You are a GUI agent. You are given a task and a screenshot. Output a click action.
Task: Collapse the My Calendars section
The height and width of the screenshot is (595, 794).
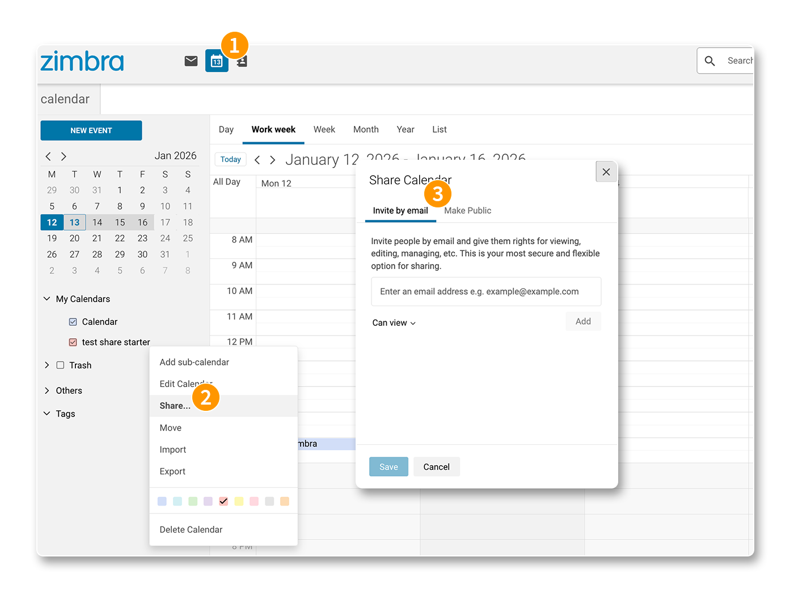point(47,299)
